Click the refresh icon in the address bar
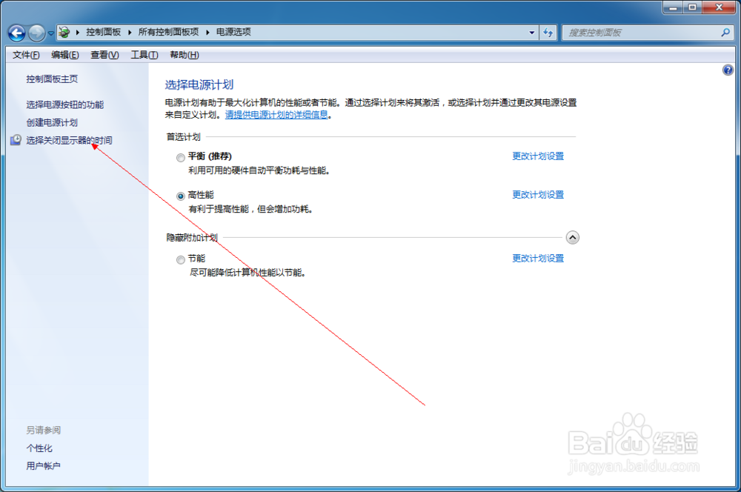Viewport: 741px width, 492px height. (x=548, y=32)
